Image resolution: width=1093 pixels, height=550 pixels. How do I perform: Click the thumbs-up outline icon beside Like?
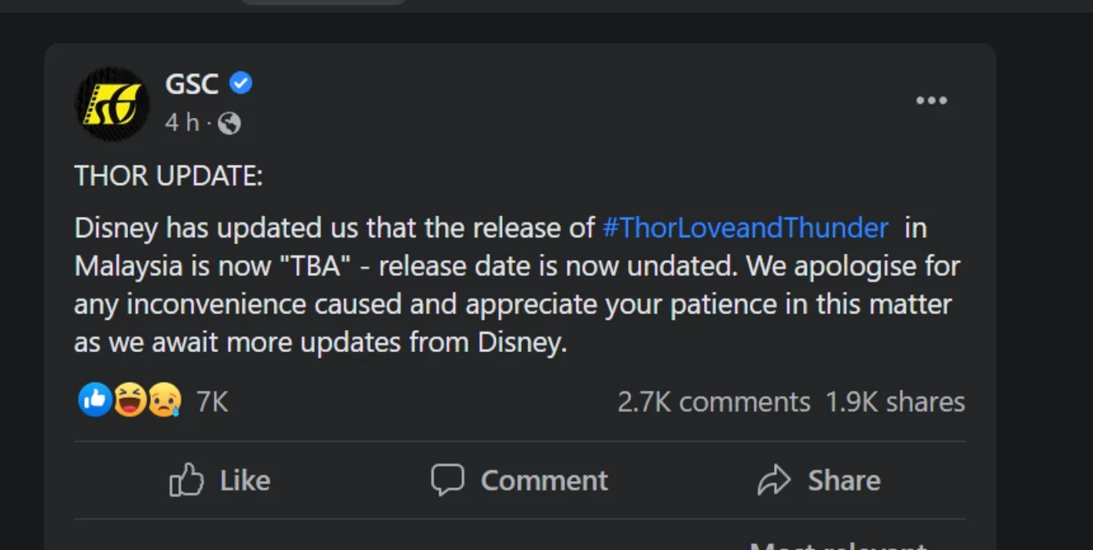coord(186,480)
